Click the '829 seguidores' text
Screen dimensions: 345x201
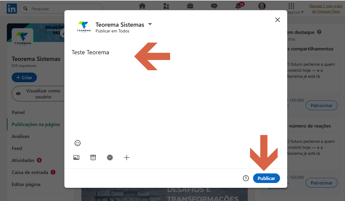click(x=24, y=66)
